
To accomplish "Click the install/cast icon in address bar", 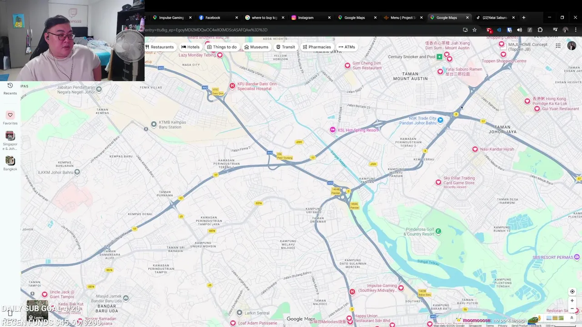I will [x=465, y=30].
